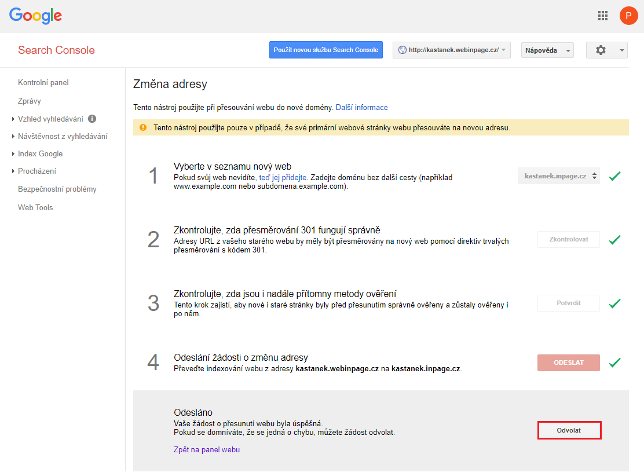644x476 pixels.
Task: Click the info icon beside Vzhled vyhledávání
Action: [x=92, y=119]
